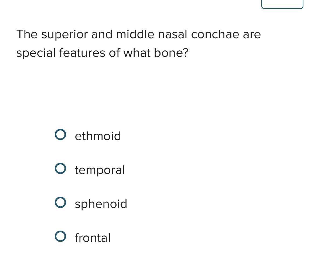The image size is (318, 257).
Task: Click the question text about nasal conchae
Action: [x=139, y=43]
